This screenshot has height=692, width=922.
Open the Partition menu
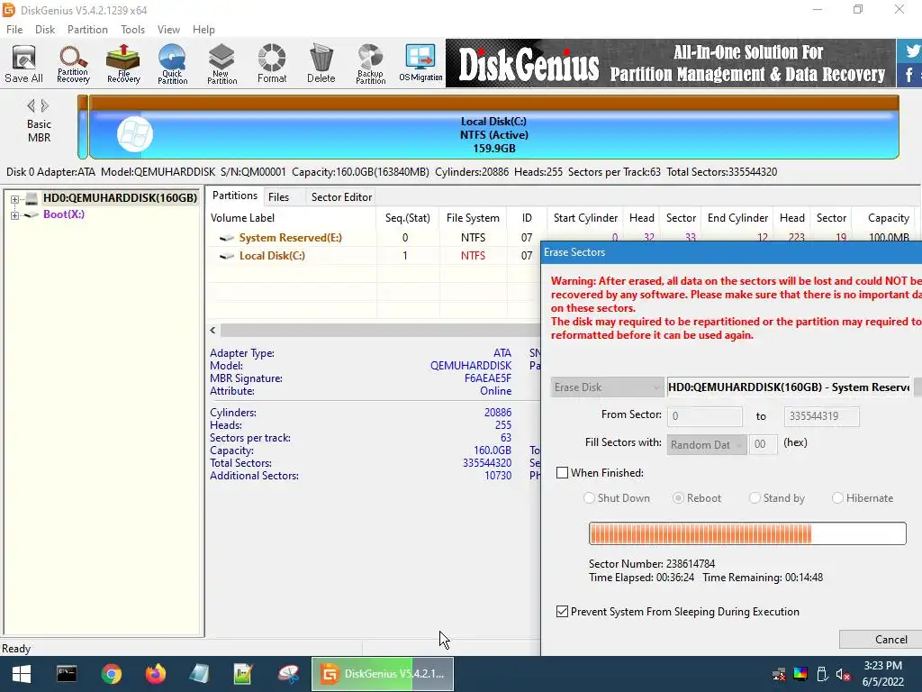click(x=87, y=30)
